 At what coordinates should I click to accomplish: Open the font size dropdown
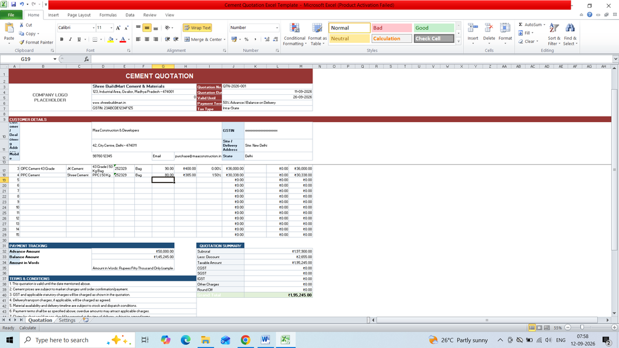pyautogui.click(x=111, y=28)
